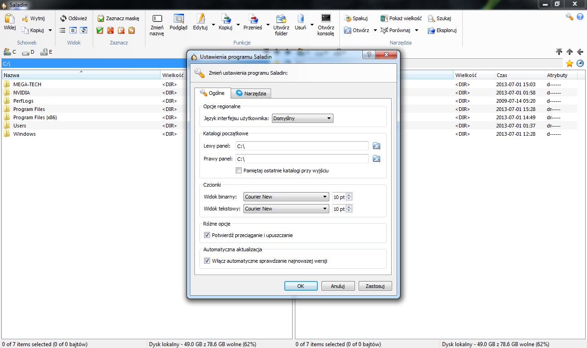The image size is (587, 348).
Task: Select the PerfLogs folder row
Action: pyautogui.click(x=93, y=101)
